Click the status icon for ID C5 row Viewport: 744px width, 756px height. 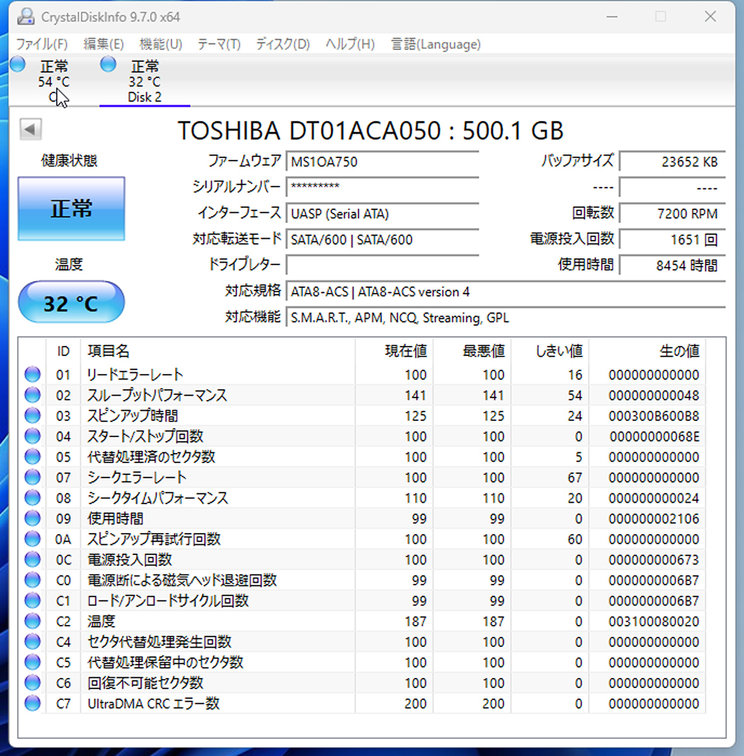pos(32,662)
